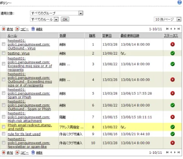
Task: Toggle status icon of rule order 4
Action: (173, 79)
